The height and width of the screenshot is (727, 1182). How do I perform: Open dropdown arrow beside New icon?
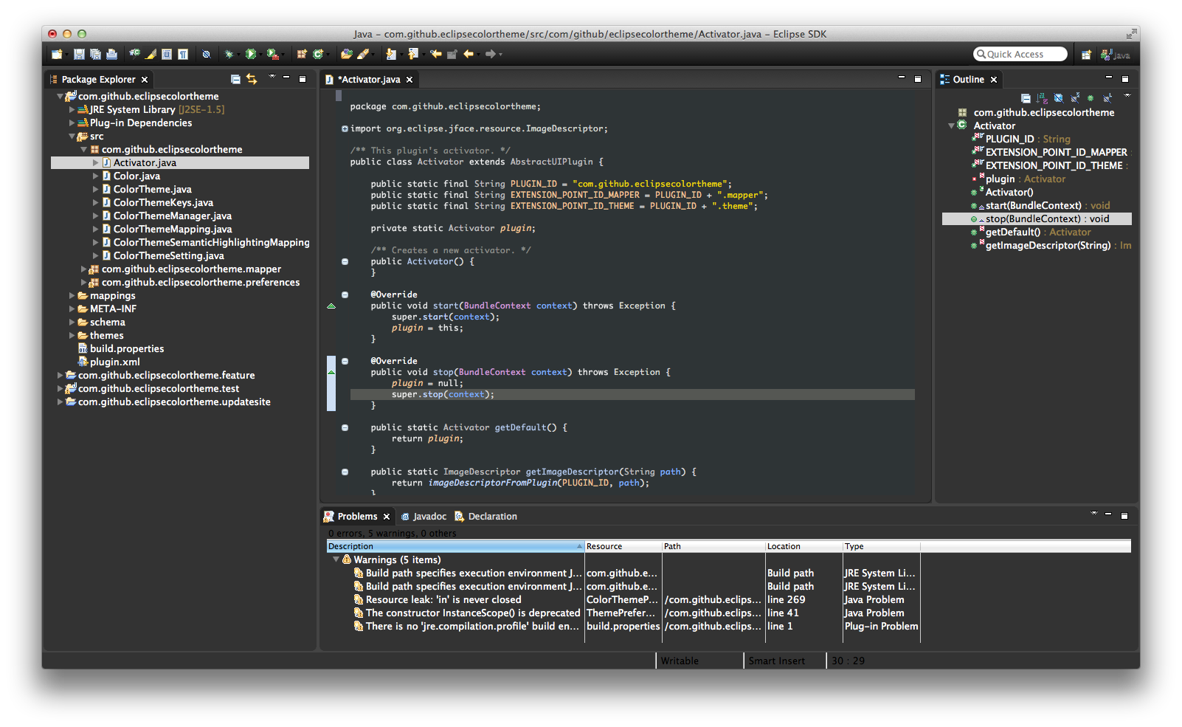[x=66, y=55]
